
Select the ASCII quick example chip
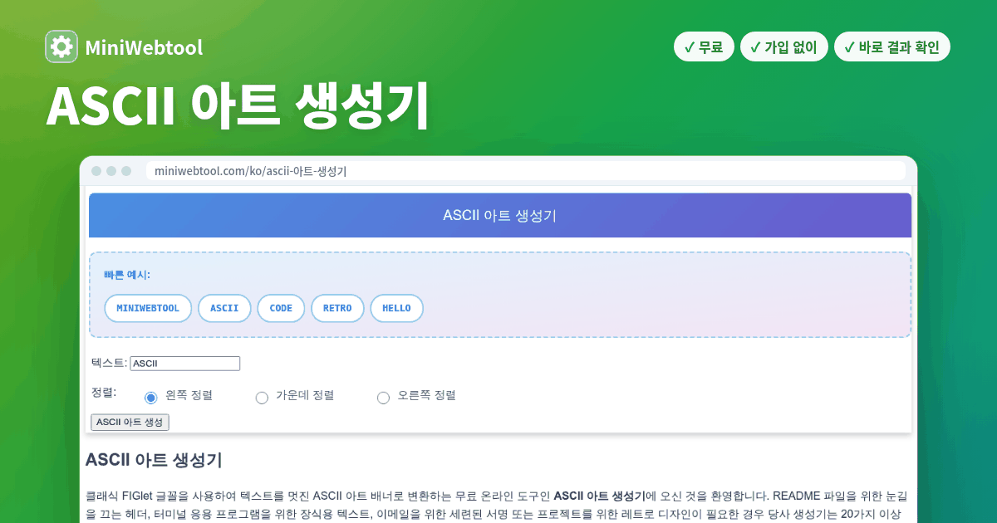click(224, 308)
